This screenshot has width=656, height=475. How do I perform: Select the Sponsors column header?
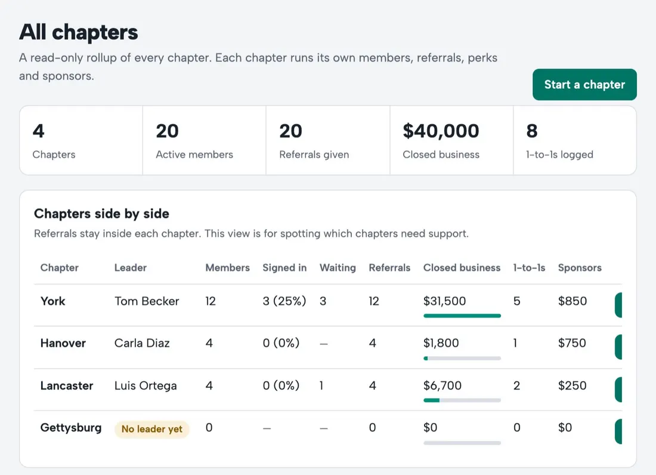click(x=580, y=268)
